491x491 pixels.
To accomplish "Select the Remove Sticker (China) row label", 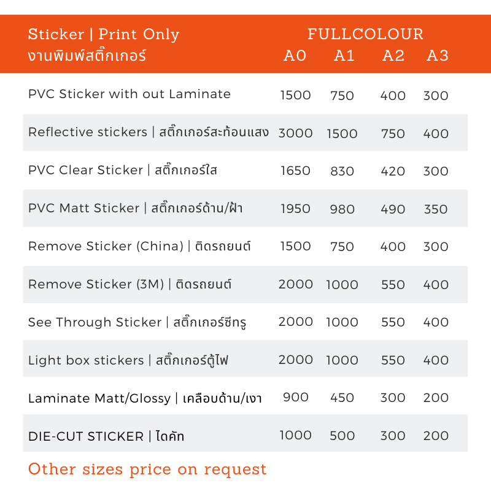I will [x=139, y=246].
